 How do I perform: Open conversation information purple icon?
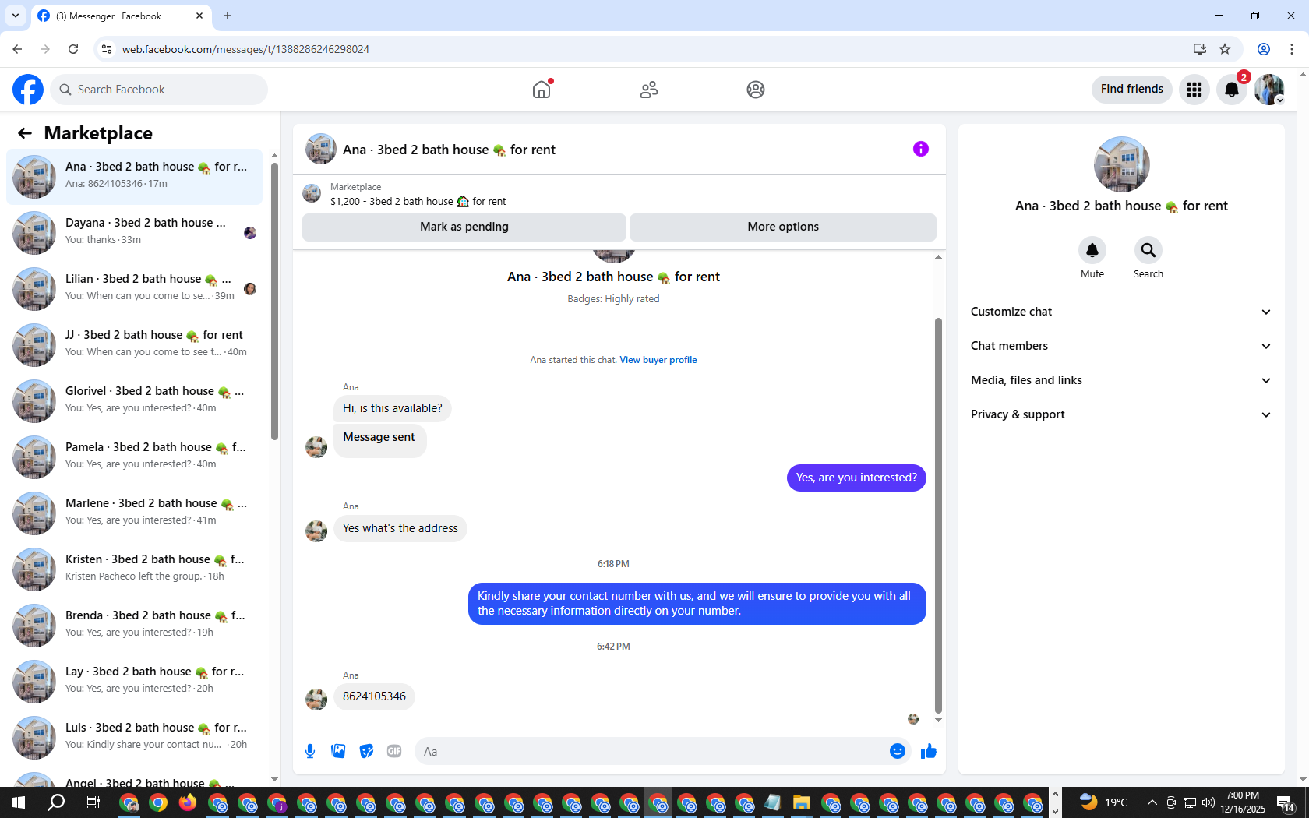click(921, 149)
